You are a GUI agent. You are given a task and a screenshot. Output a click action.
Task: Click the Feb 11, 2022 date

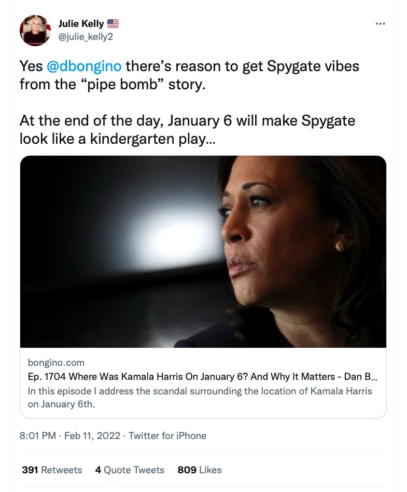pos(92,436)
